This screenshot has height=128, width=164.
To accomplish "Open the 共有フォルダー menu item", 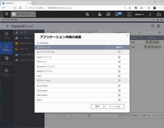I will pyautogui.click(x=24, y=43).
